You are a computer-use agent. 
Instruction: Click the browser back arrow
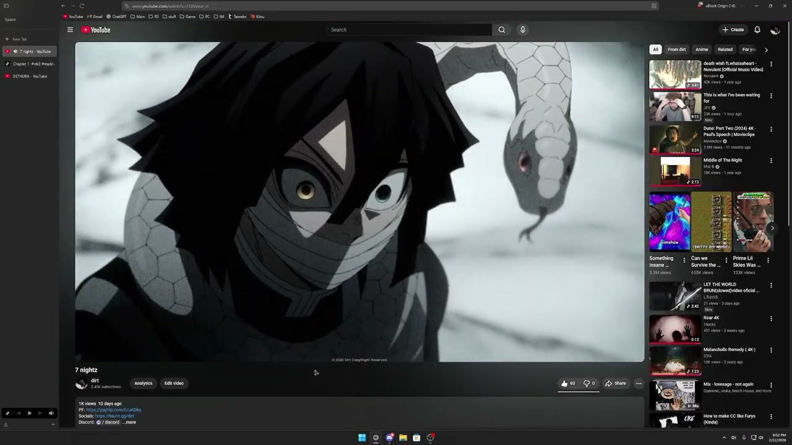tap(63, 6)
